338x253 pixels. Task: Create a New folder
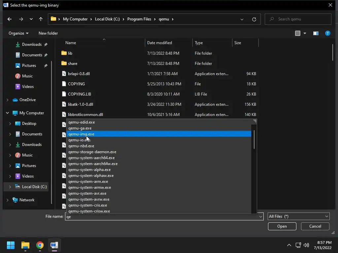coord(48,33)
